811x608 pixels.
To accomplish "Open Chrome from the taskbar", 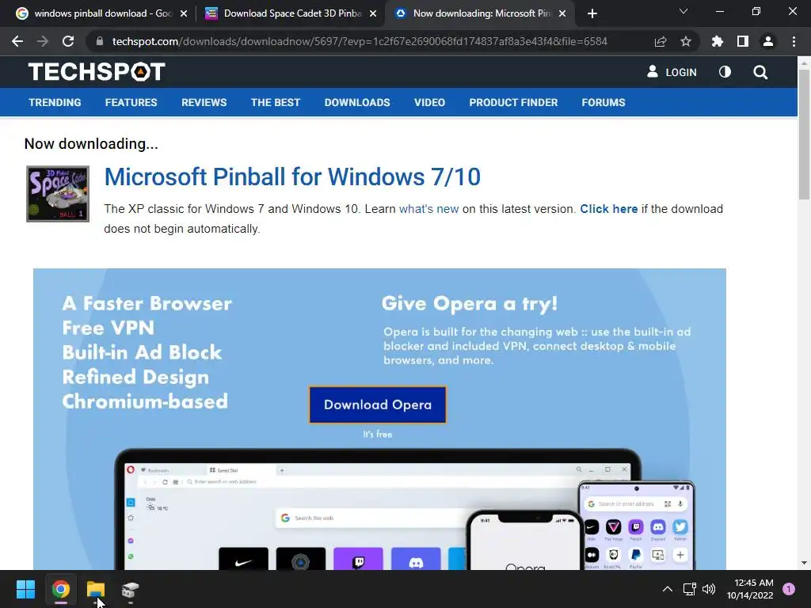I will tap(60, 589).
